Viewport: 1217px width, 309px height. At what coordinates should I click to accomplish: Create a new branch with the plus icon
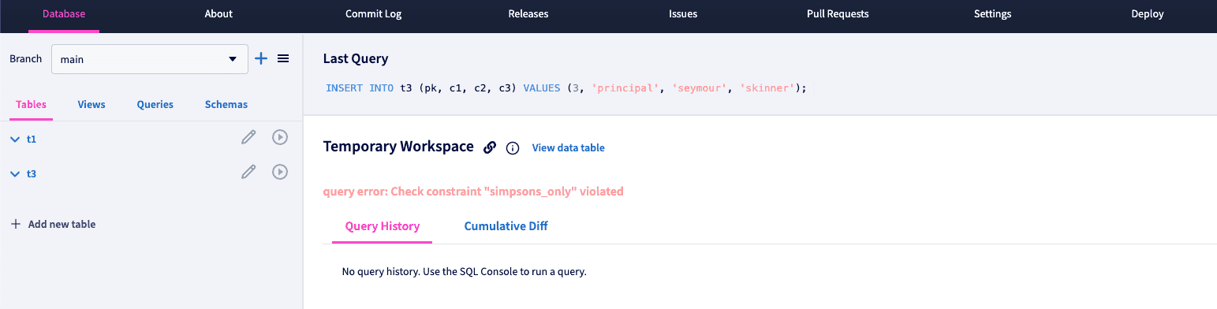[261, 58]
